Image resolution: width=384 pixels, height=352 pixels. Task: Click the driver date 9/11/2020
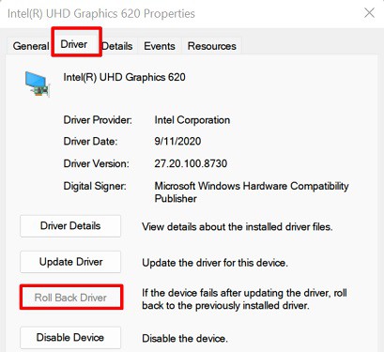[177, 142]
